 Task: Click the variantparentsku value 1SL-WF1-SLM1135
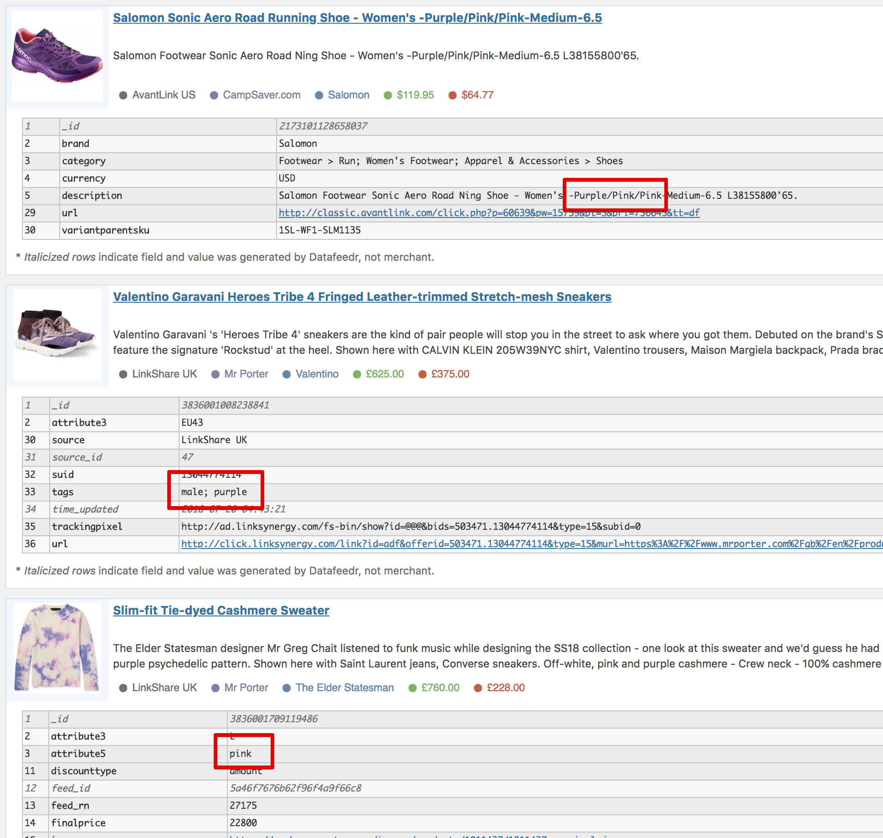[320, 230]
